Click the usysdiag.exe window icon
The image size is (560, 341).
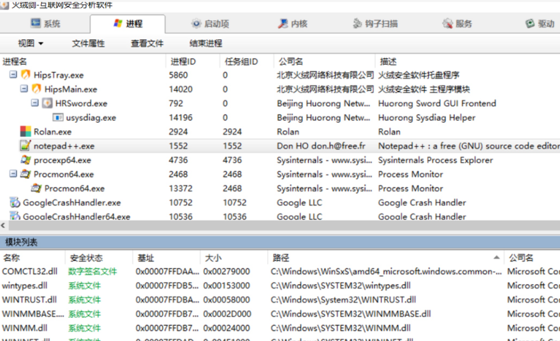tap(58, 118)
